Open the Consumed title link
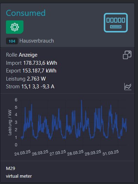 tap(26, 13)
